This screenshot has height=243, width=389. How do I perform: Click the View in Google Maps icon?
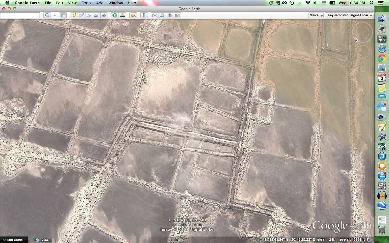click(177, 16)
